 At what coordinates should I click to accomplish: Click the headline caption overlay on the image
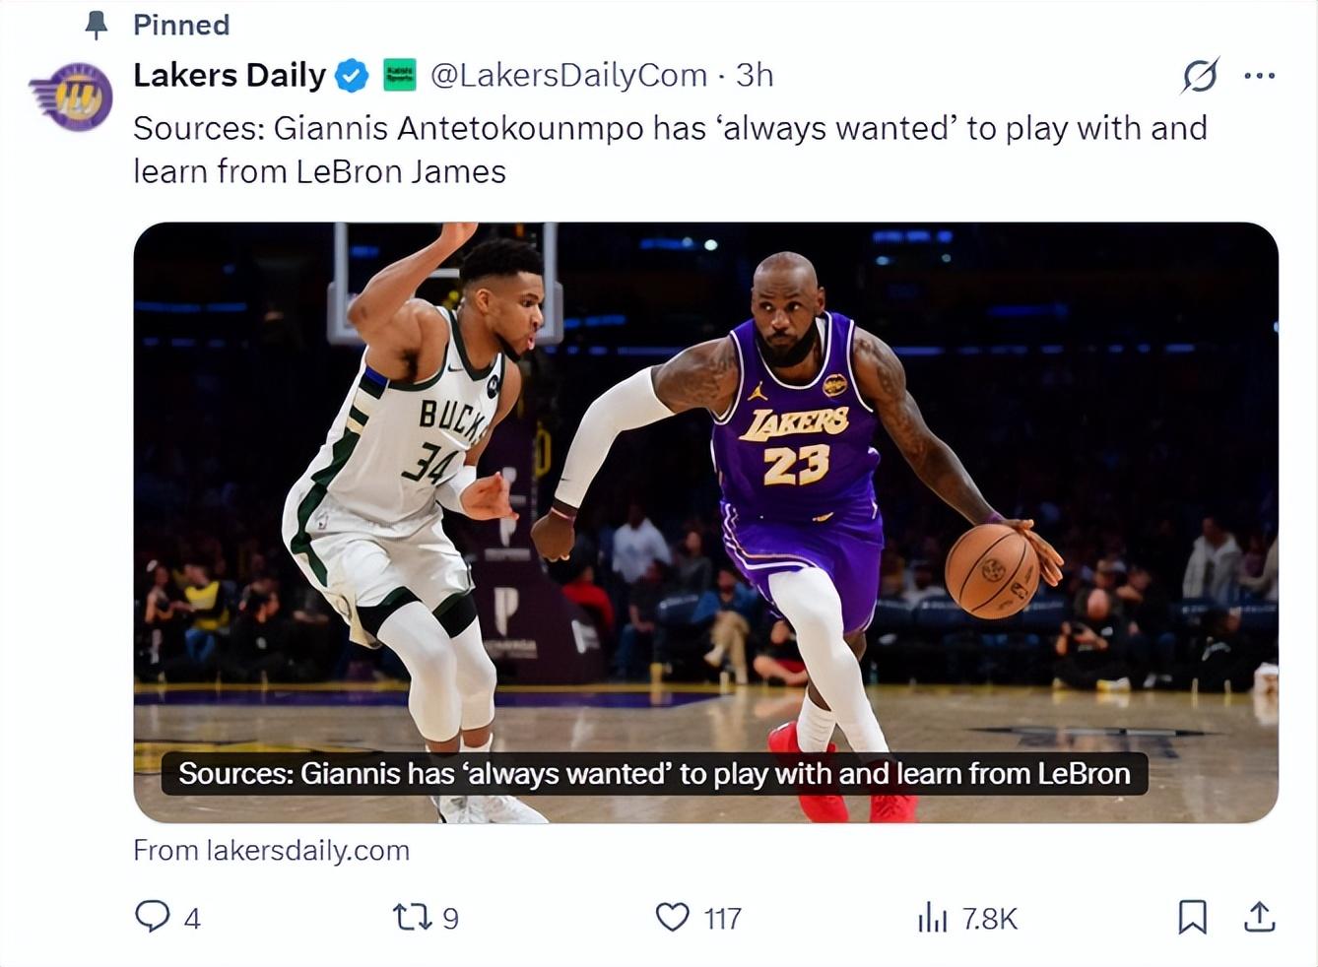point(654,774)
